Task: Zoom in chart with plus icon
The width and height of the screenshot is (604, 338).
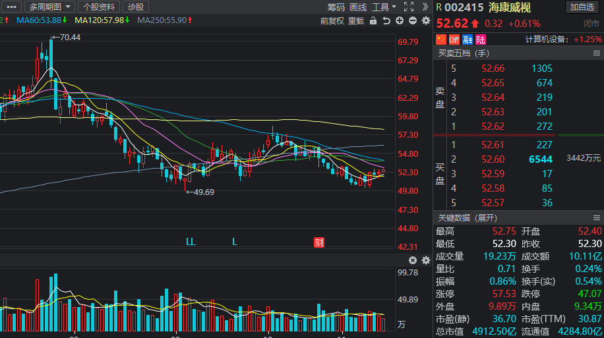Action: coord(400,21)
